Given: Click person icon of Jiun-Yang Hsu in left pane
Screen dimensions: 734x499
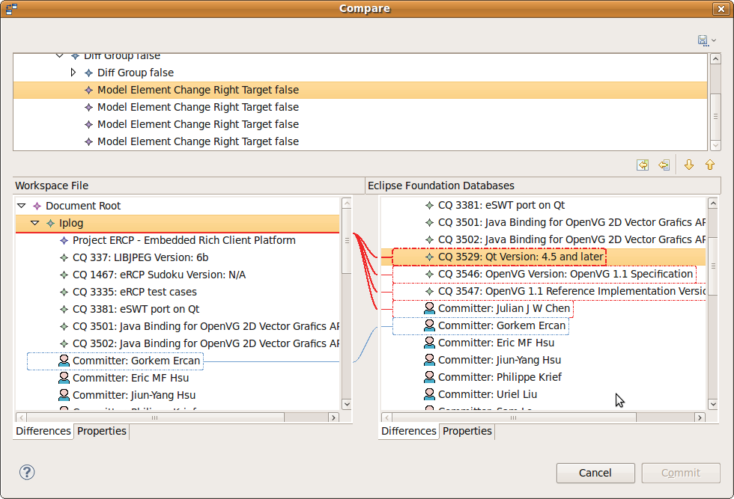Looking at the screenshot, I should [x=64, y=395].
